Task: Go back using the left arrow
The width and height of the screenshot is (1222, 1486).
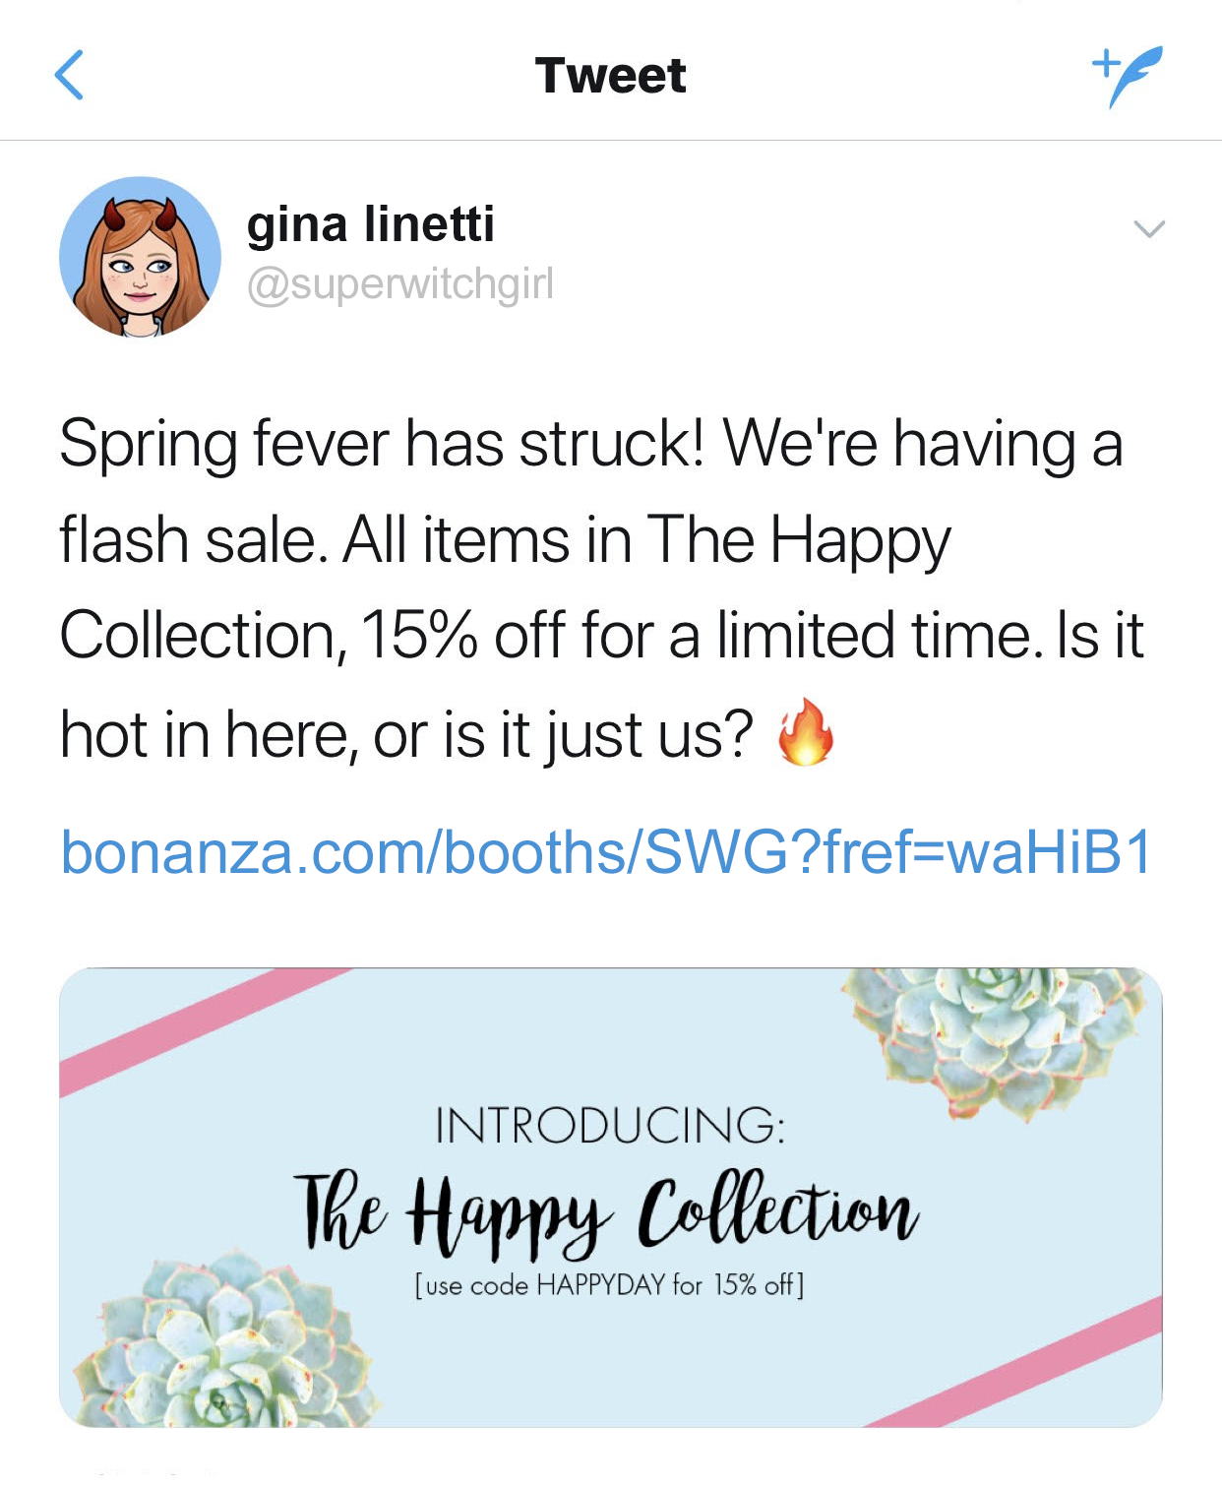Action: pyautogui.click(x=69, y=76)
